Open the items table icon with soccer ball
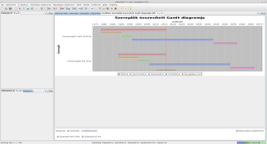 point(74,8)
